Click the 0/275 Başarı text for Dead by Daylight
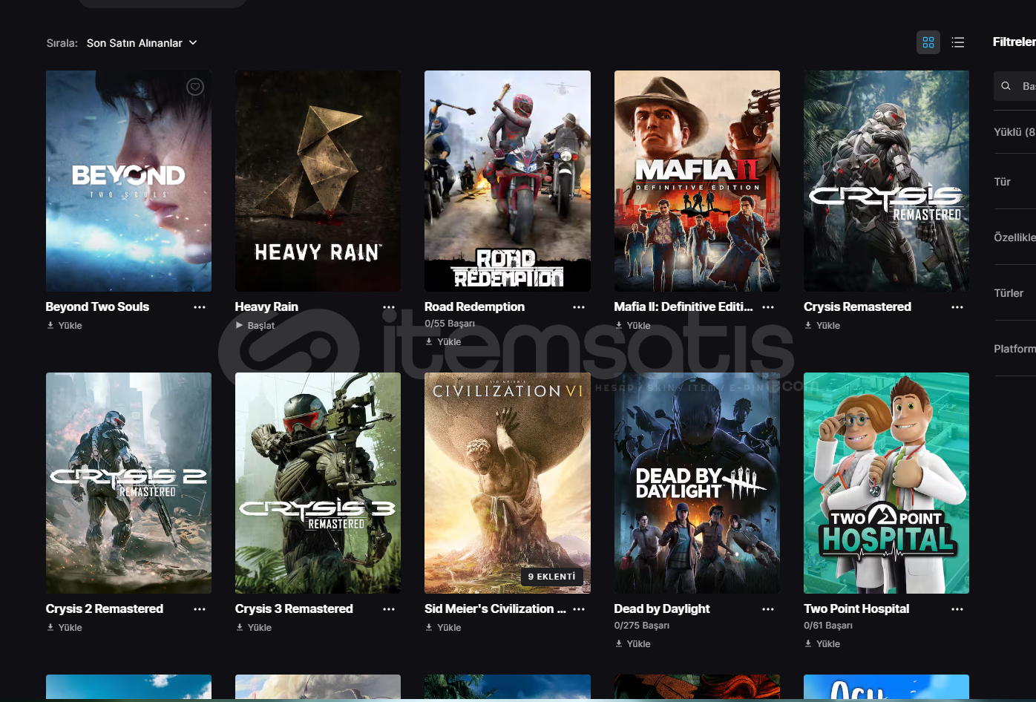Screen dimensions: 1036x702 [642, 626]
